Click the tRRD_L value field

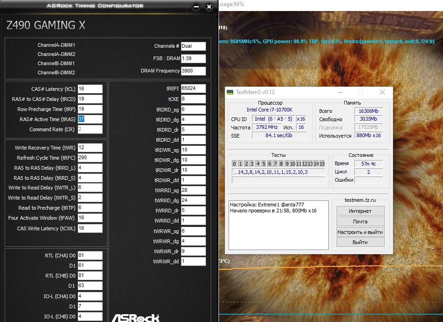pos(90,168)
